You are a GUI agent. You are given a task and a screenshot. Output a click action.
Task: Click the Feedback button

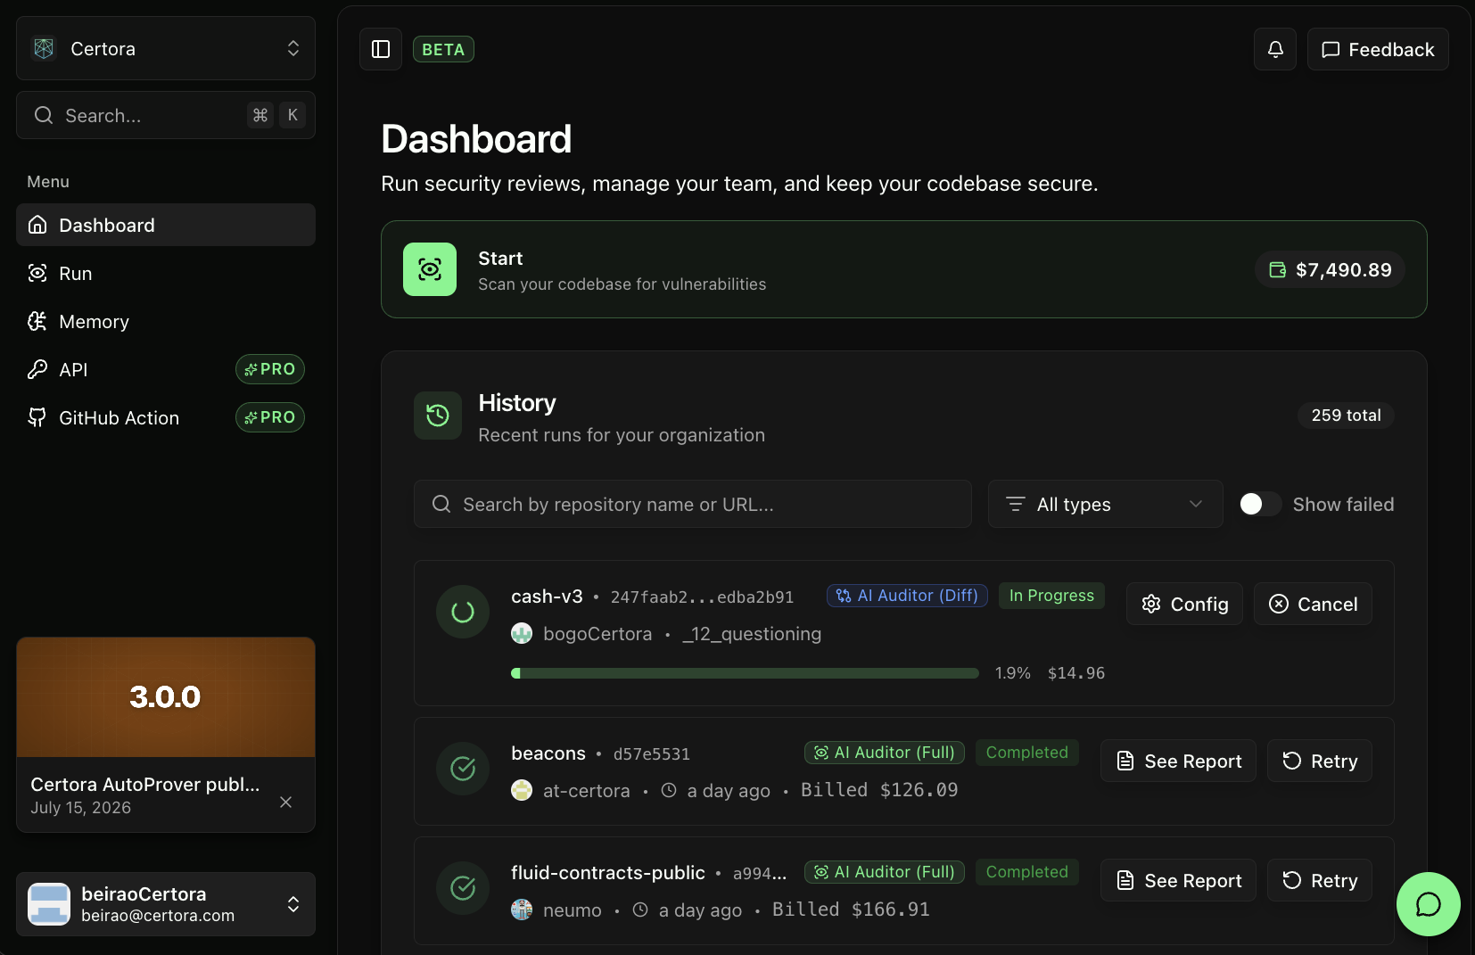pos(1378,49)
